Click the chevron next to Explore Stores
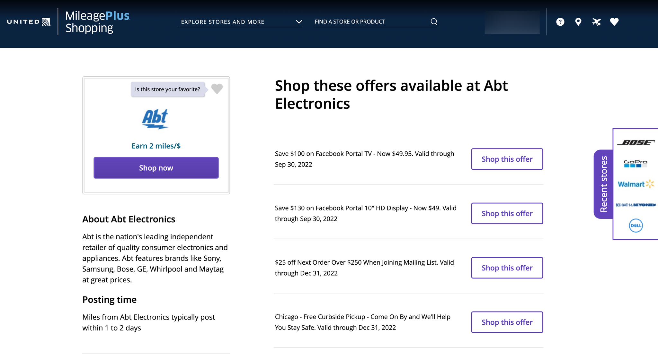This screenshot has width=658, height=359. click(x=299, y=22)
